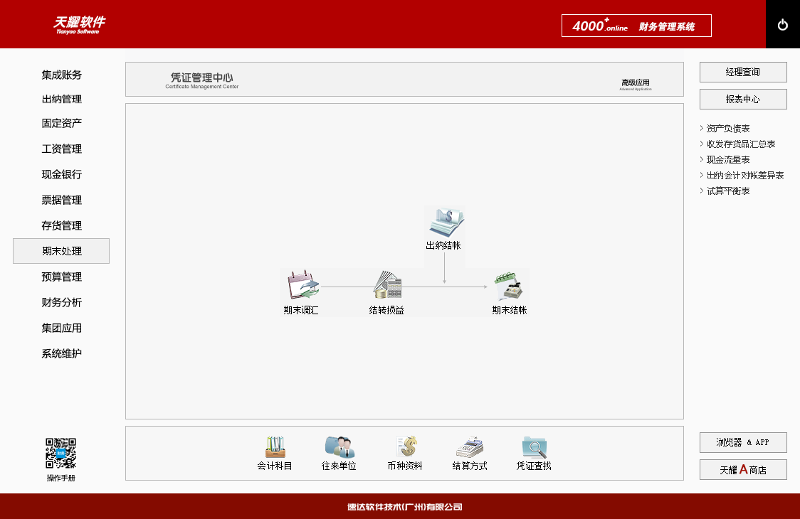Select 集成账务 in the left menu

61,75
